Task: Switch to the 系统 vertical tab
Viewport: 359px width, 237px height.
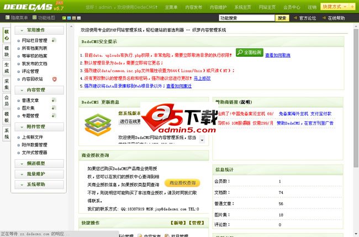Action: tap(7, 134)
